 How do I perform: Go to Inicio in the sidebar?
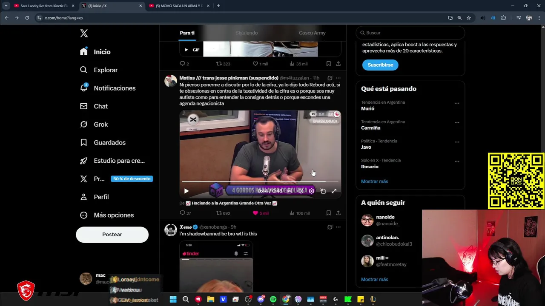[96, 52]
